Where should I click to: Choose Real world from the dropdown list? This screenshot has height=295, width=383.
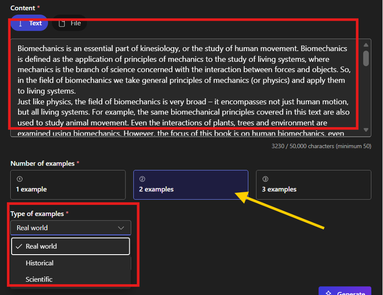(70, 246)
